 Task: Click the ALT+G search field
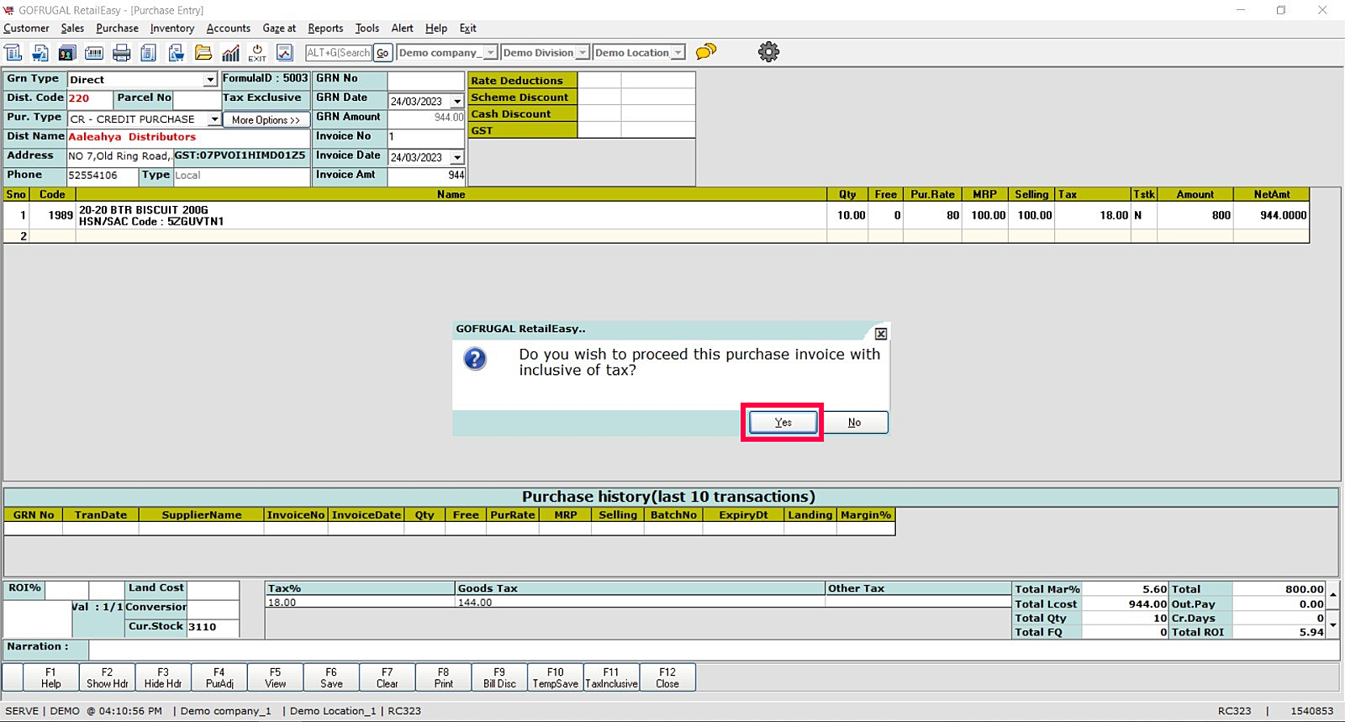pos(339,53)
